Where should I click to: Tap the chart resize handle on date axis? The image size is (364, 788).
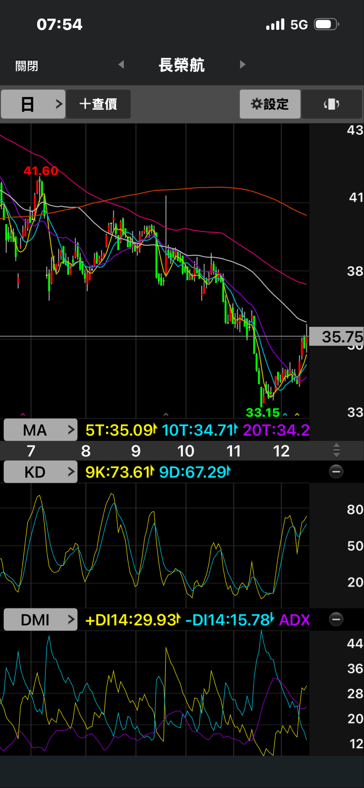pos(337,450)
